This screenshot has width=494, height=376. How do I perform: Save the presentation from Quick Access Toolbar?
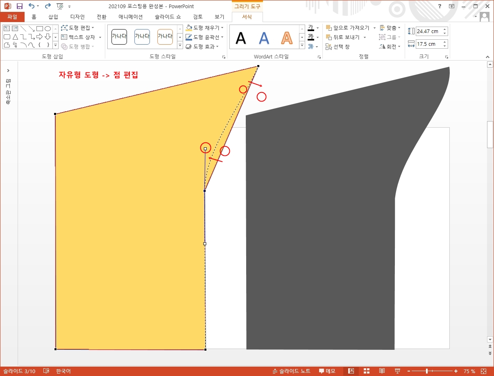19,6
